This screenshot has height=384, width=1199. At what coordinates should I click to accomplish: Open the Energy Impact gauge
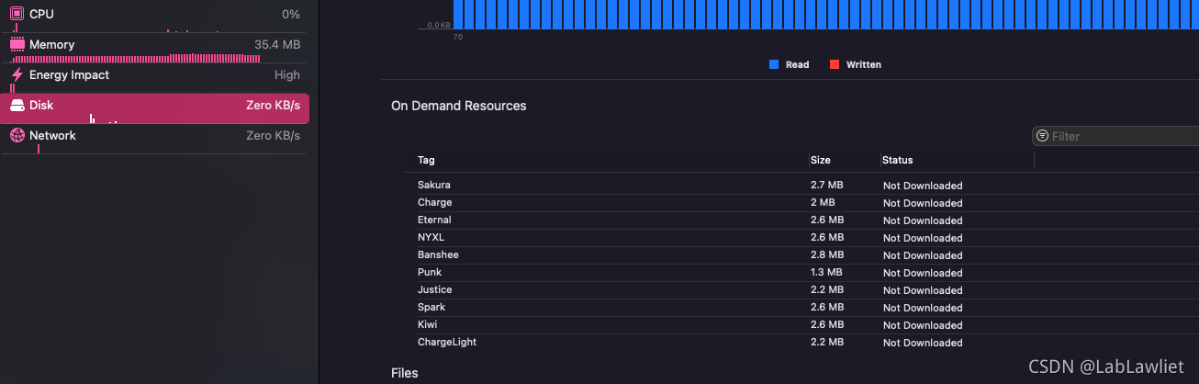click(x=155, y=77)
